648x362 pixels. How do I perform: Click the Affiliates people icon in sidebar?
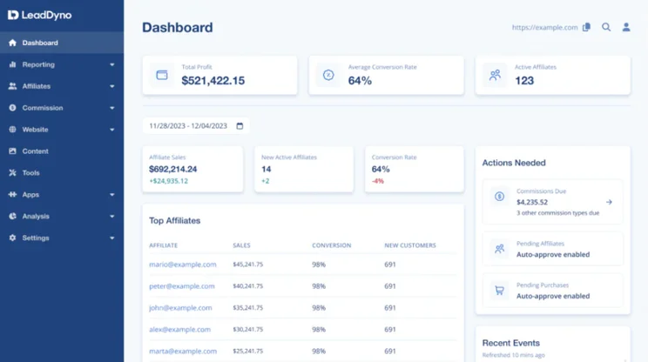[12, 86]
